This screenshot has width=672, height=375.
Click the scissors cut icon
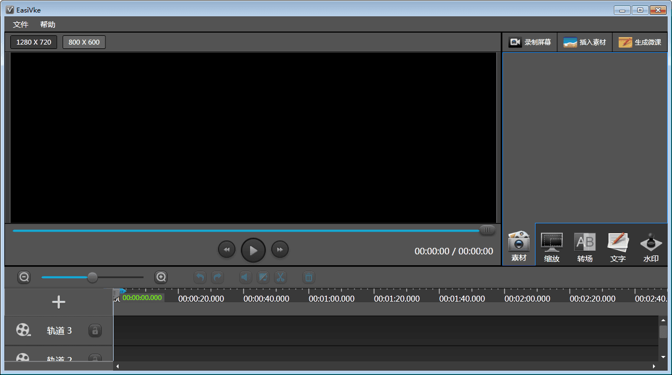280,277
